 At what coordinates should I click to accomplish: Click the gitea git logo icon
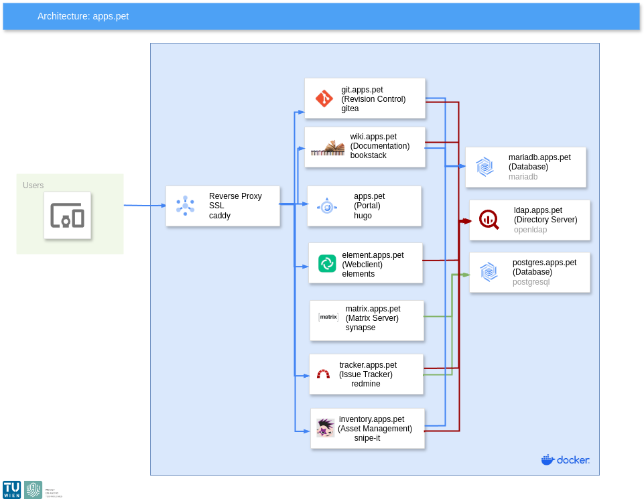tap(324, 98)
